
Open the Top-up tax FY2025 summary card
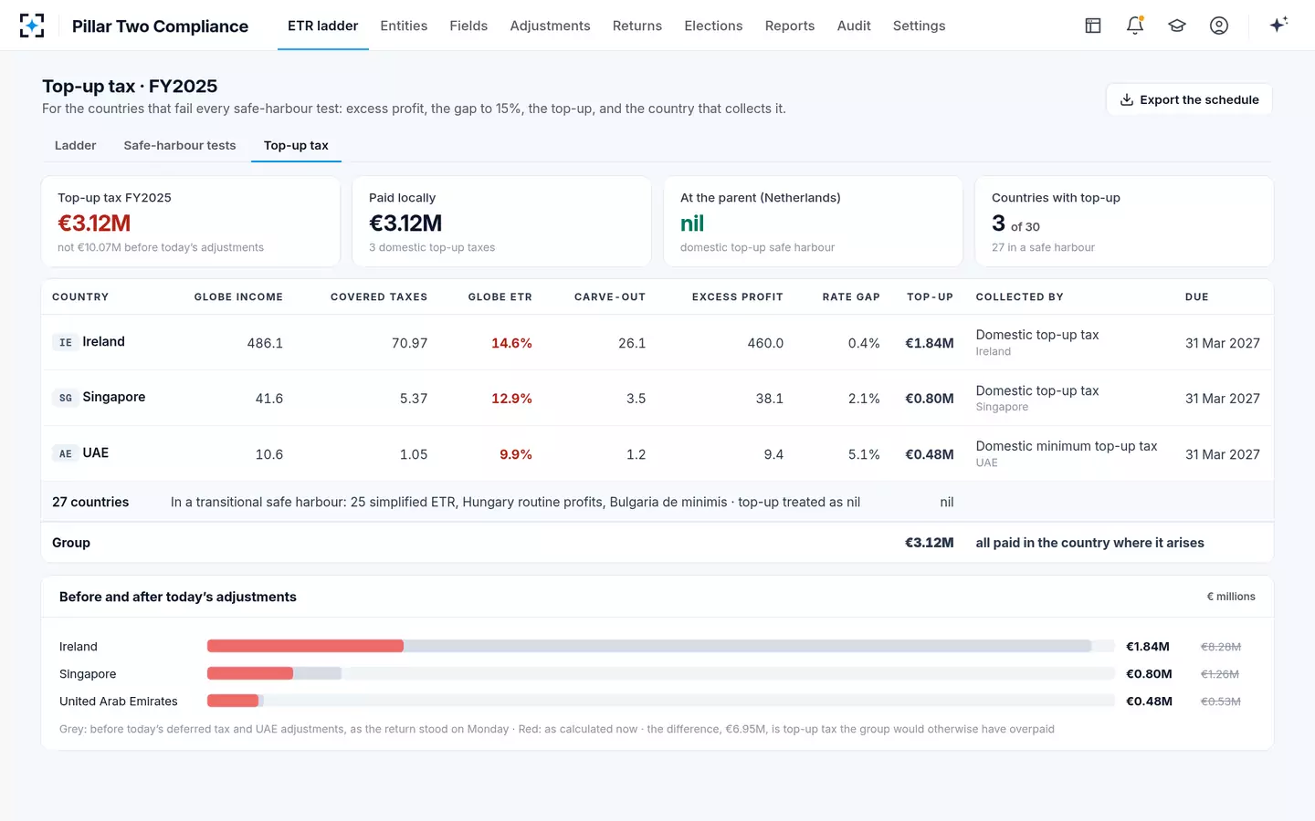[191, 222]
